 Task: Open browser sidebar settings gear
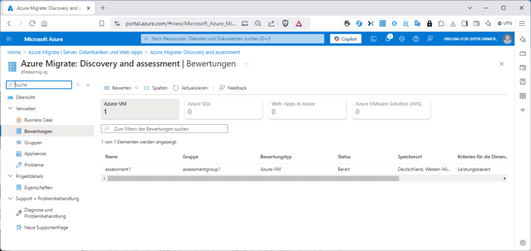coord(523,243)
